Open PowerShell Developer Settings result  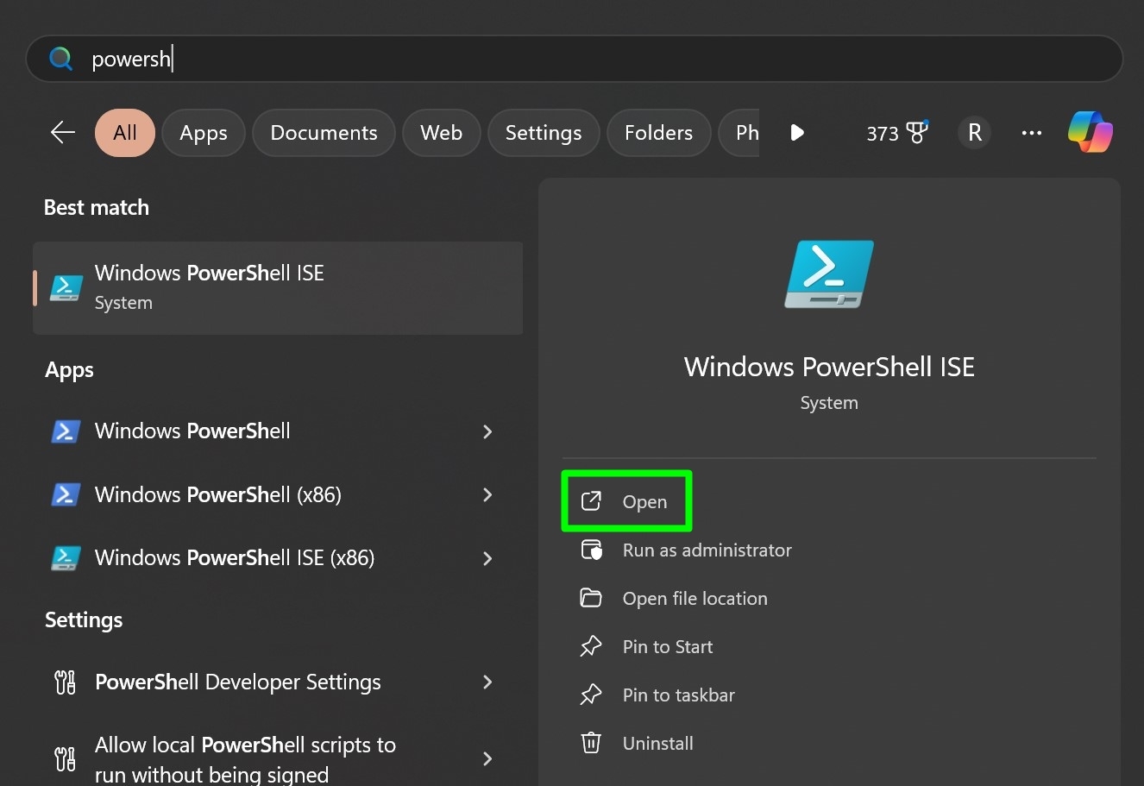(278, 682)
